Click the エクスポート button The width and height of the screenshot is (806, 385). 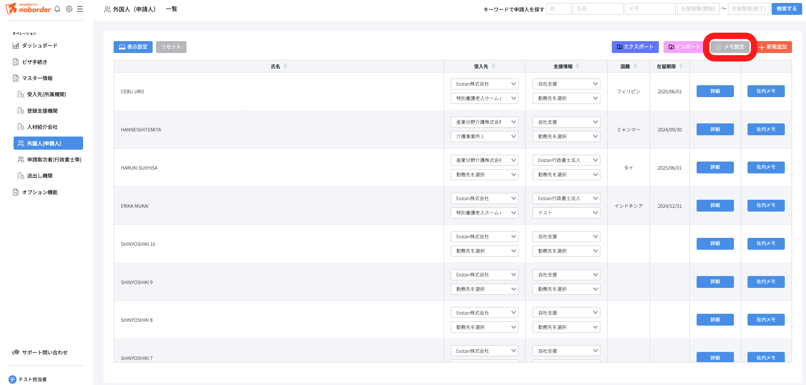tap(635, 47)
